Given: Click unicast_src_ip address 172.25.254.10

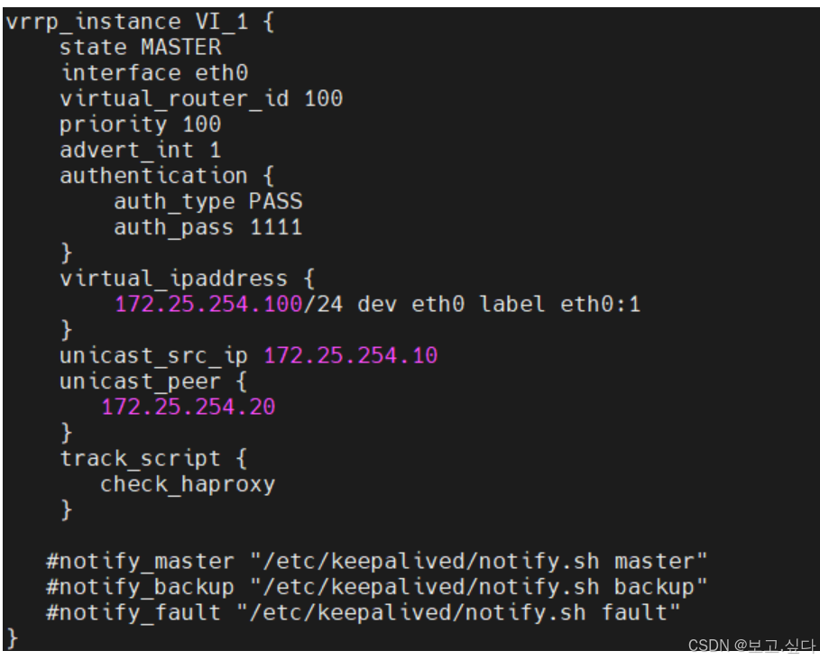Looking at the screenshot, I should click(350, 355).
